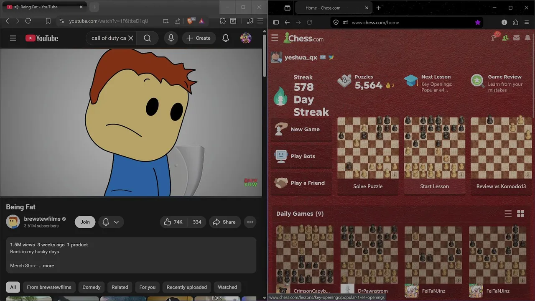This screenshot has height=301, width=535.
Task: Open application menu in Chess.com browser
Action: (x=527, y=23)
